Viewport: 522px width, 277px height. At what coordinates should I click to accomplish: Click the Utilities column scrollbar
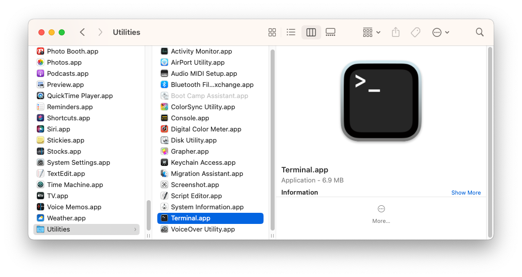[272, 140]
